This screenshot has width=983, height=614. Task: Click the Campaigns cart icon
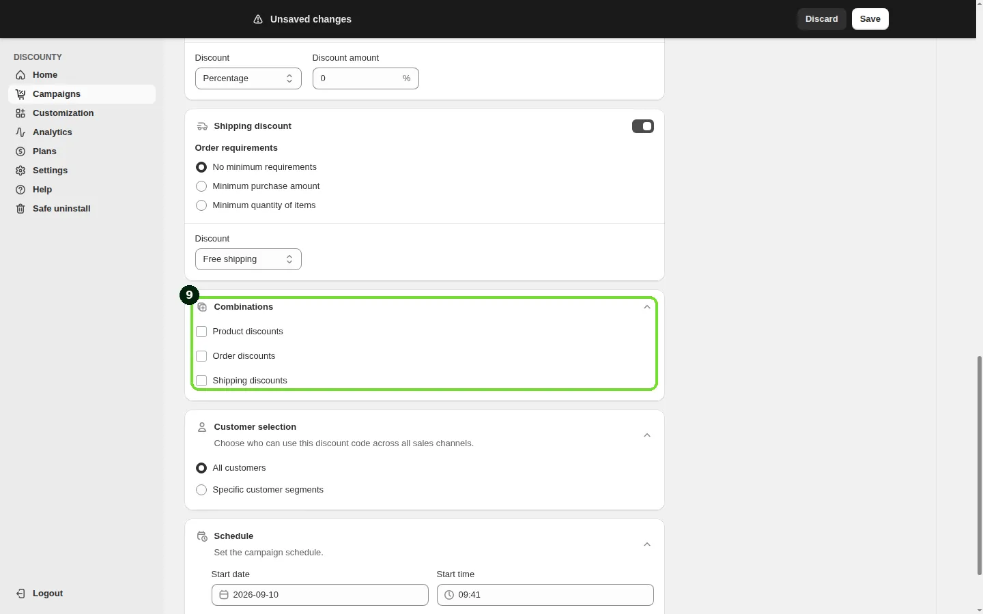click(x=20, y=94)
